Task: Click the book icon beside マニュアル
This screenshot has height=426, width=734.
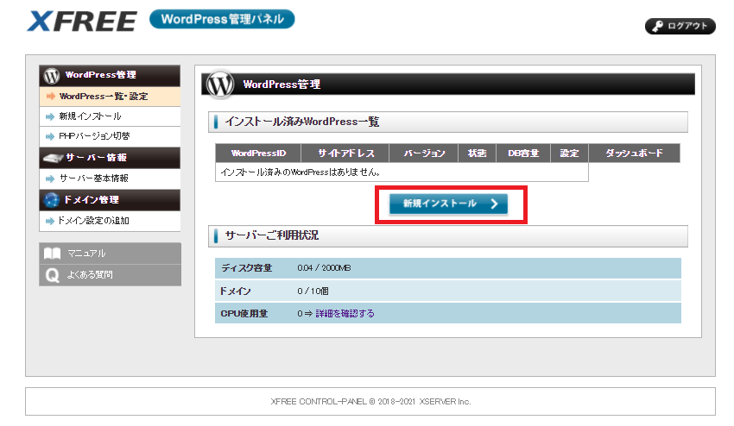Action: point(52,254)
